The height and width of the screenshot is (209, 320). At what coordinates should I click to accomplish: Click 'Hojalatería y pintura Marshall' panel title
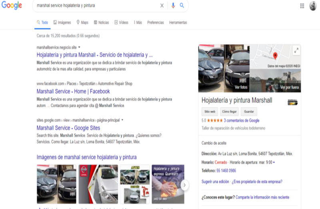237,100
